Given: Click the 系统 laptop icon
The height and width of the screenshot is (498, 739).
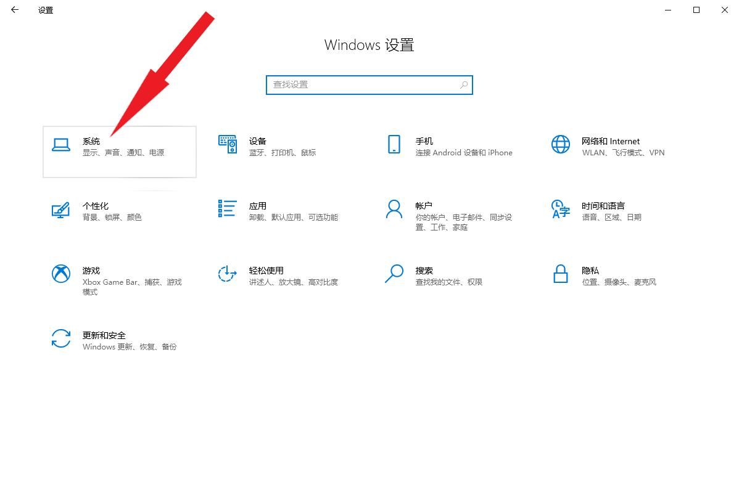Looking at the screenshot, I should pos(61,145).
